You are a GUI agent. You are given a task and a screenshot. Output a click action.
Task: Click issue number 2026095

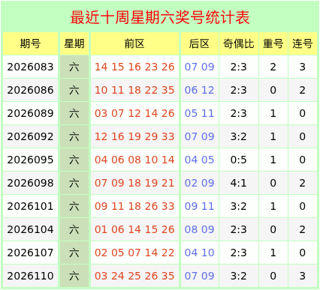tap(30, 160)
